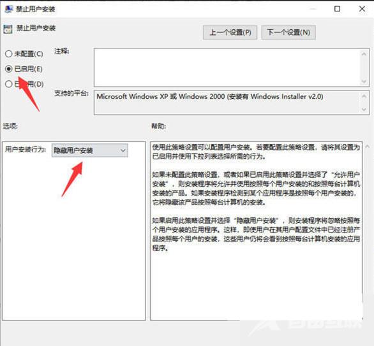Image resolution: width=374 pixels, height=346 pixels.
Task: Click inside the 注释 comment text box
Action: [x=227, y=68]
